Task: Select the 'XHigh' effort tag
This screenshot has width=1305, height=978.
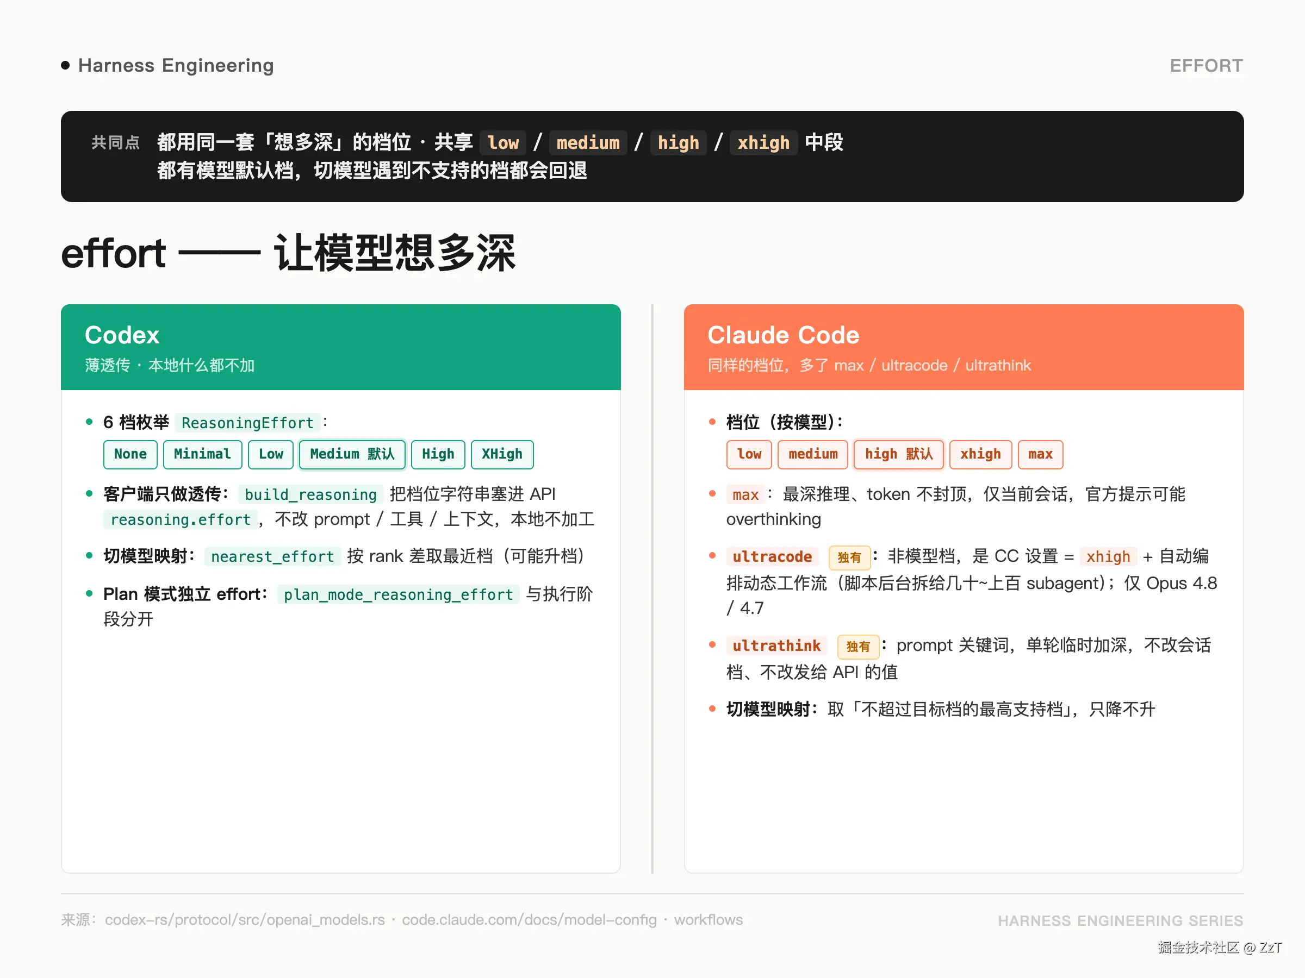Action: 502,455
